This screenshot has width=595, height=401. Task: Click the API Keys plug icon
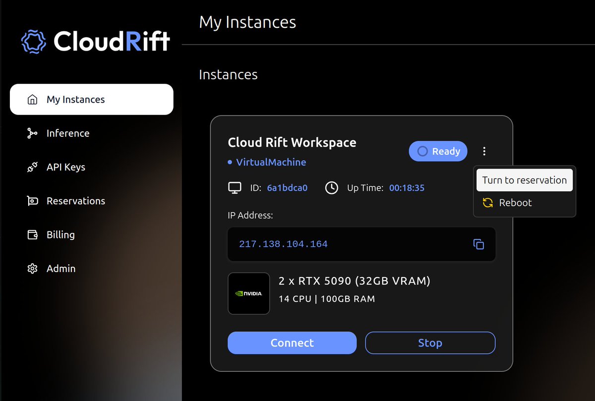(32, 167)
